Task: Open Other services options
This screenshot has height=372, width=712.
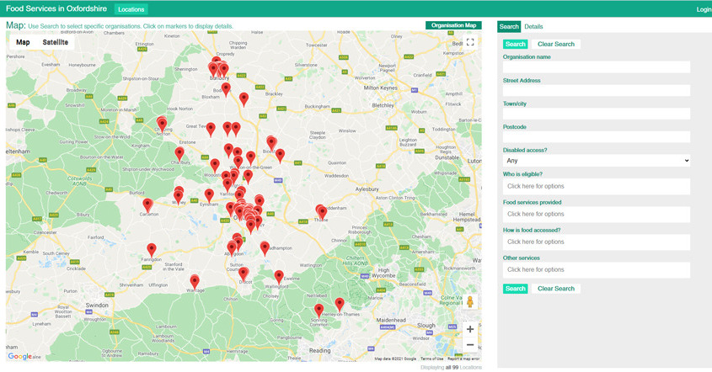Action: click(597, 269)
